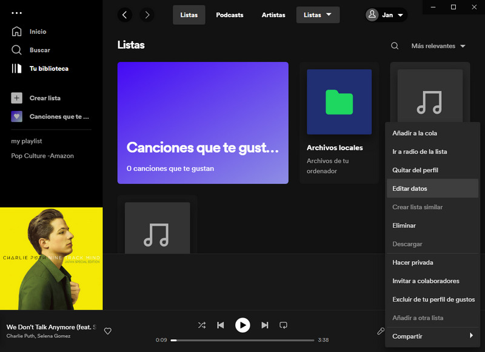
Task: Click the Crear lista plus icon
Action: click(x=17, y=98)
